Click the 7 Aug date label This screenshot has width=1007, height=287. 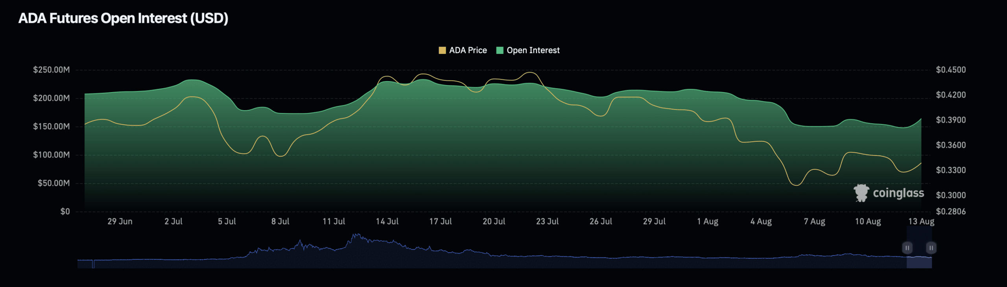815,222
